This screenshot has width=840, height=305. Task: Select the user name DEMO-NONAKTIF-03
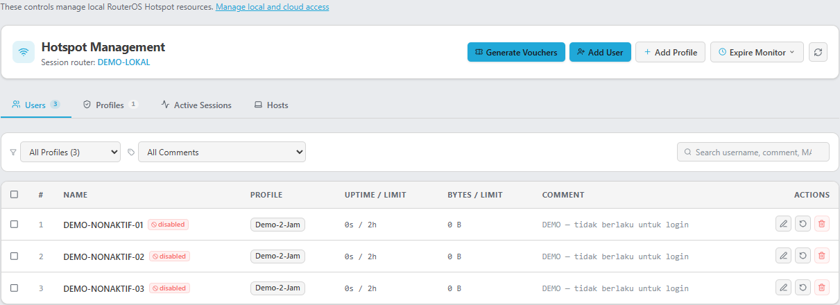click(104, 288)
